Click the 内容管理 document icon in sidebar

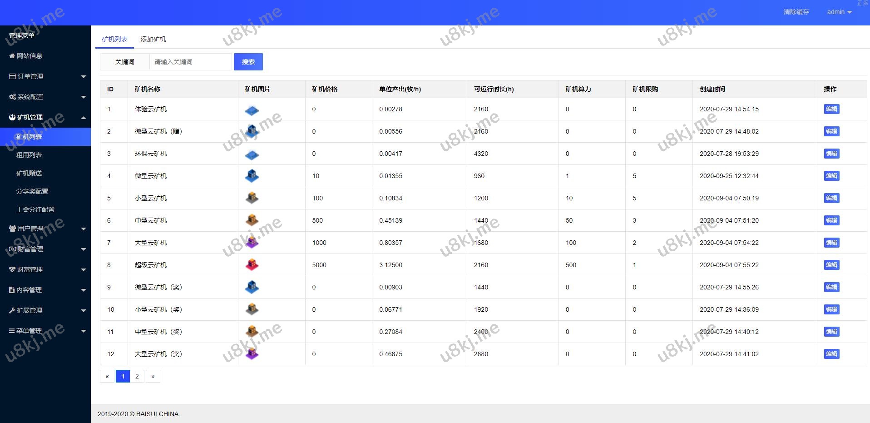click(12, 290)
